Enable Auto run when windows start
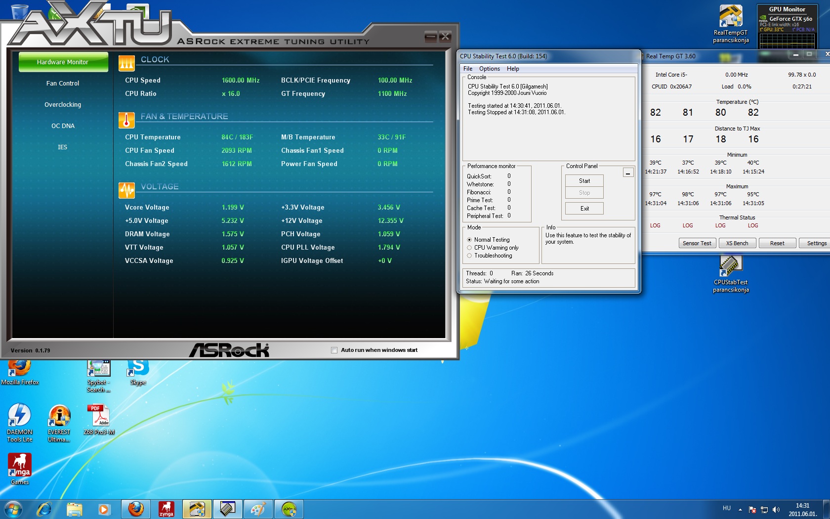 click(334, 350)
